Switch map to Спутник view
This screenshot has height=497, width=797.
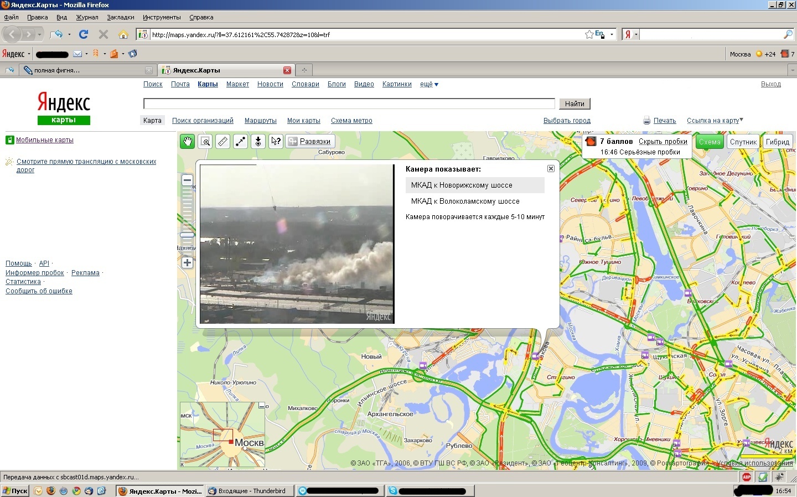point(743,142)
